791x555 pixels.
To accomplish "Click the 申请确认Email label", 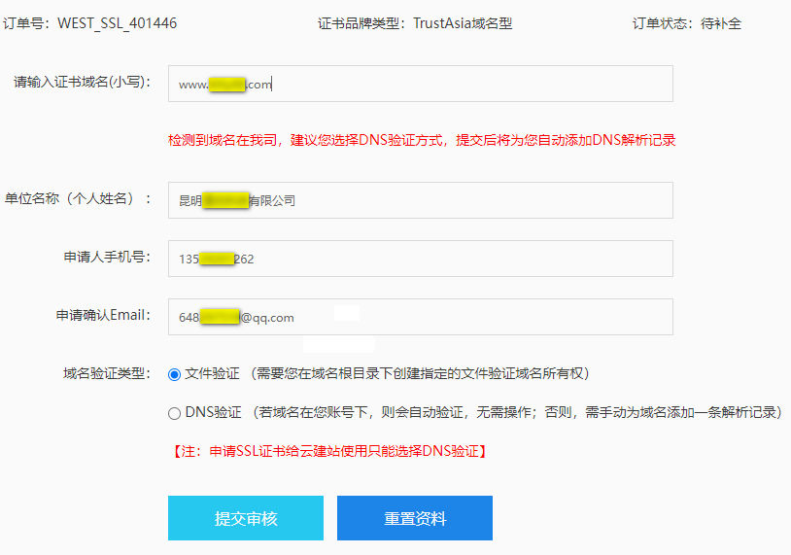I will (x=103, y=315).
